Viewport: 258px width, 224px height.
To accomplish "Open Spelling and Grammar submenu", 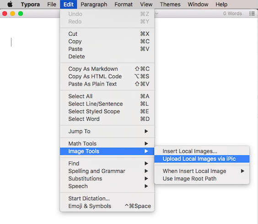I will [x=107, y=171].
